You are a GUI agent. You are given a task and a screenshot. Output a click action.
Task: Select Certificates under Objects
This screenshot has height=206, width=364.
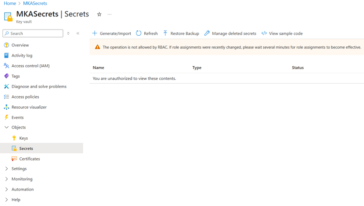pyautogui.click(x=30, y=159)
